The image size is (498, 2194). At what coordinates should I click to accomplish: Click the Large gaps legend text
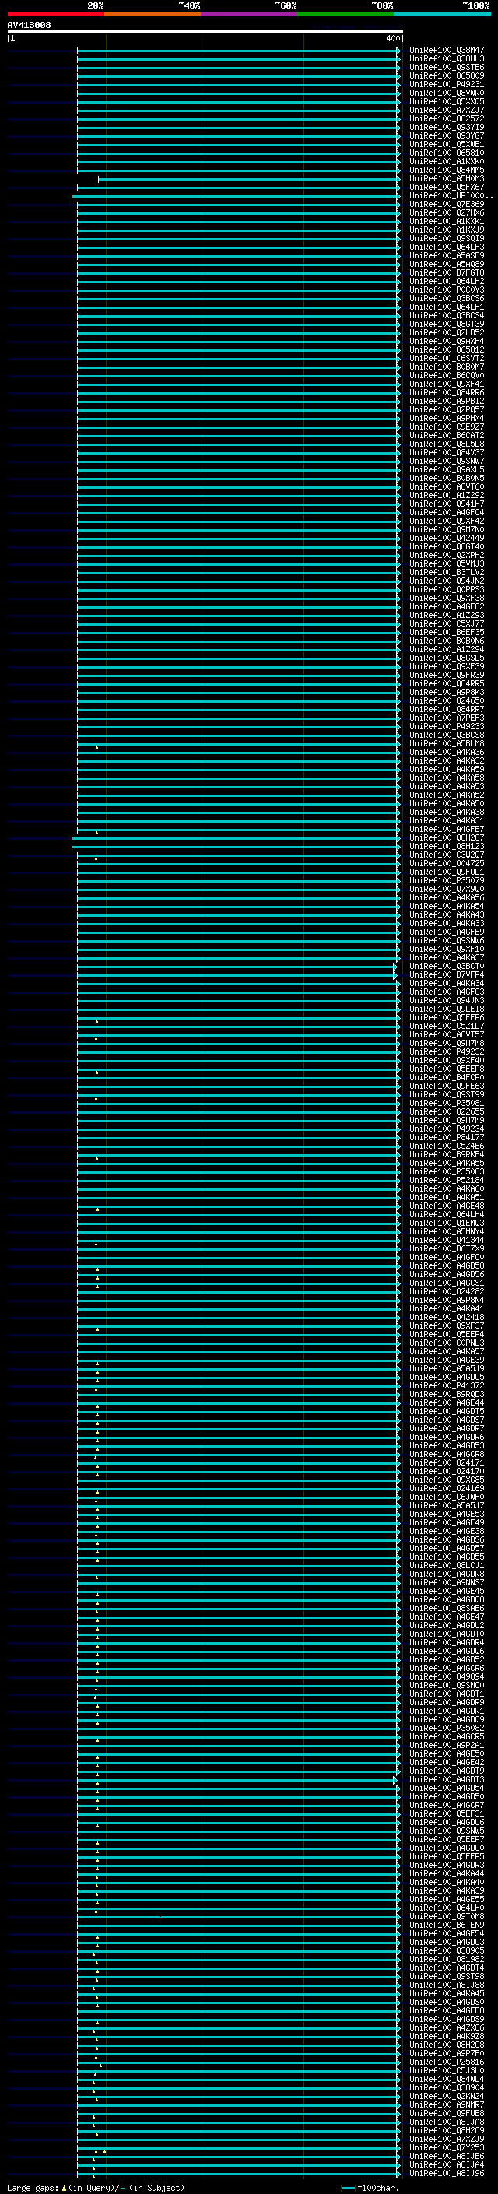[x=96, y=2188]
